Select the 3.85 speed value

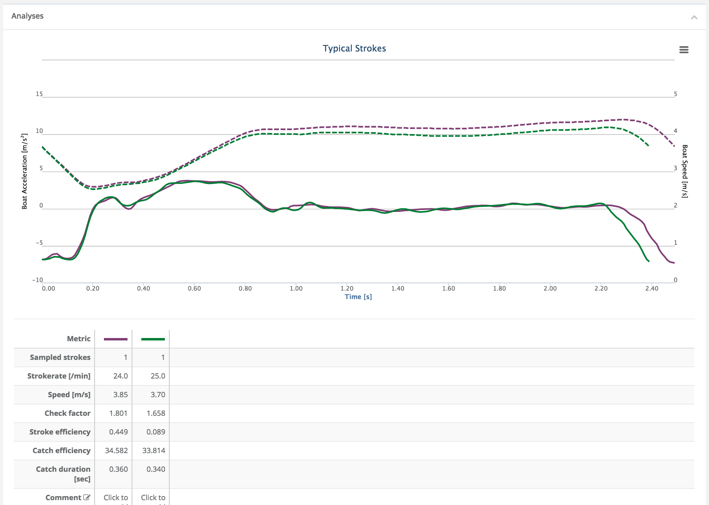click(121, 394)
